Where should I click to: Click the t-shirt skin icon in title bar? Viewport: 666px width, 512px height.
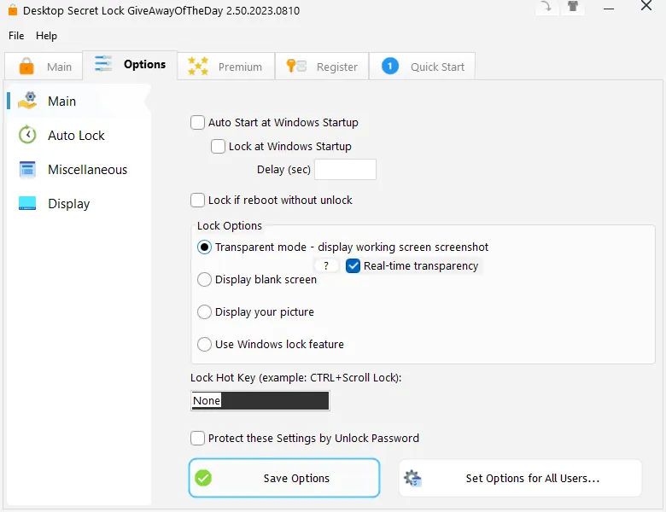(x=573, y=7)
